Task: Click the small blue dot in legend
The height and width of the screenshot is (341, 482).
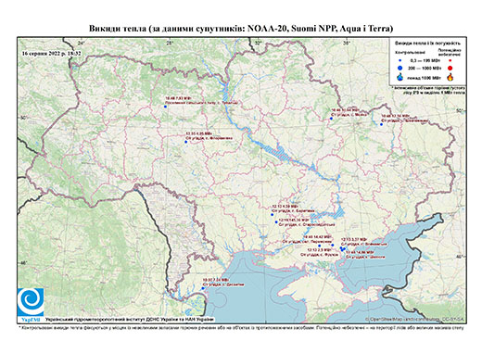Action: click(x=400, y=60)
